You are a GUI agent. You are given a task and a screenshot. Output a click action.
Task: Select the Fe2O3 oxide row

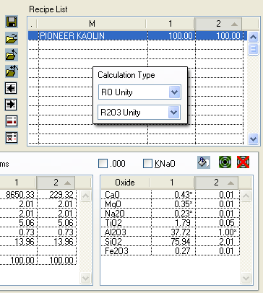pyautogui.click(x=171, y=251)
